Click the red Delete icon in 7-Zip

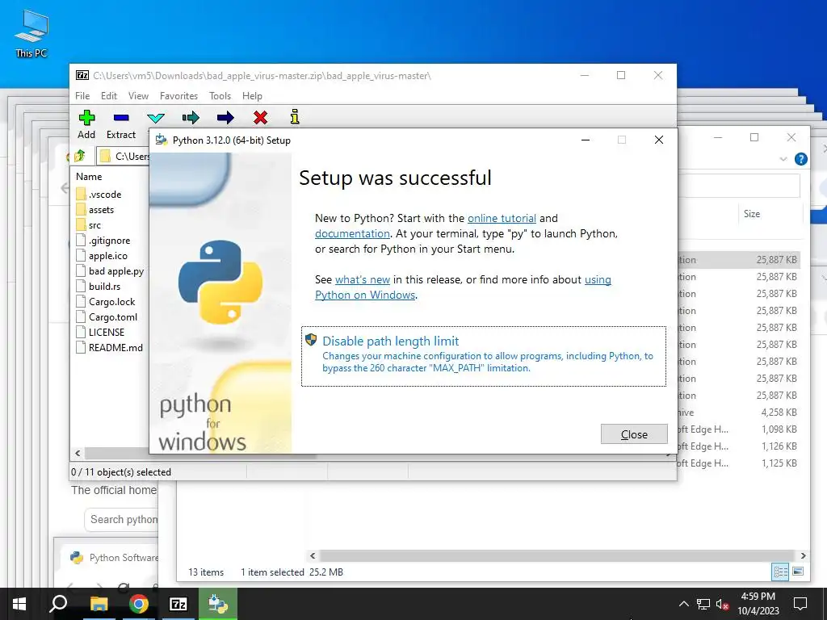tap(260, 118)
